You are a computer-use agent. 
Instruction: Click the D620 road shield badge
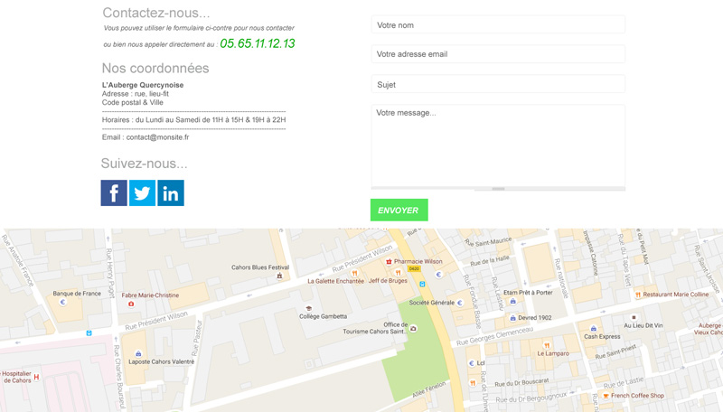[x=414, y=268]
